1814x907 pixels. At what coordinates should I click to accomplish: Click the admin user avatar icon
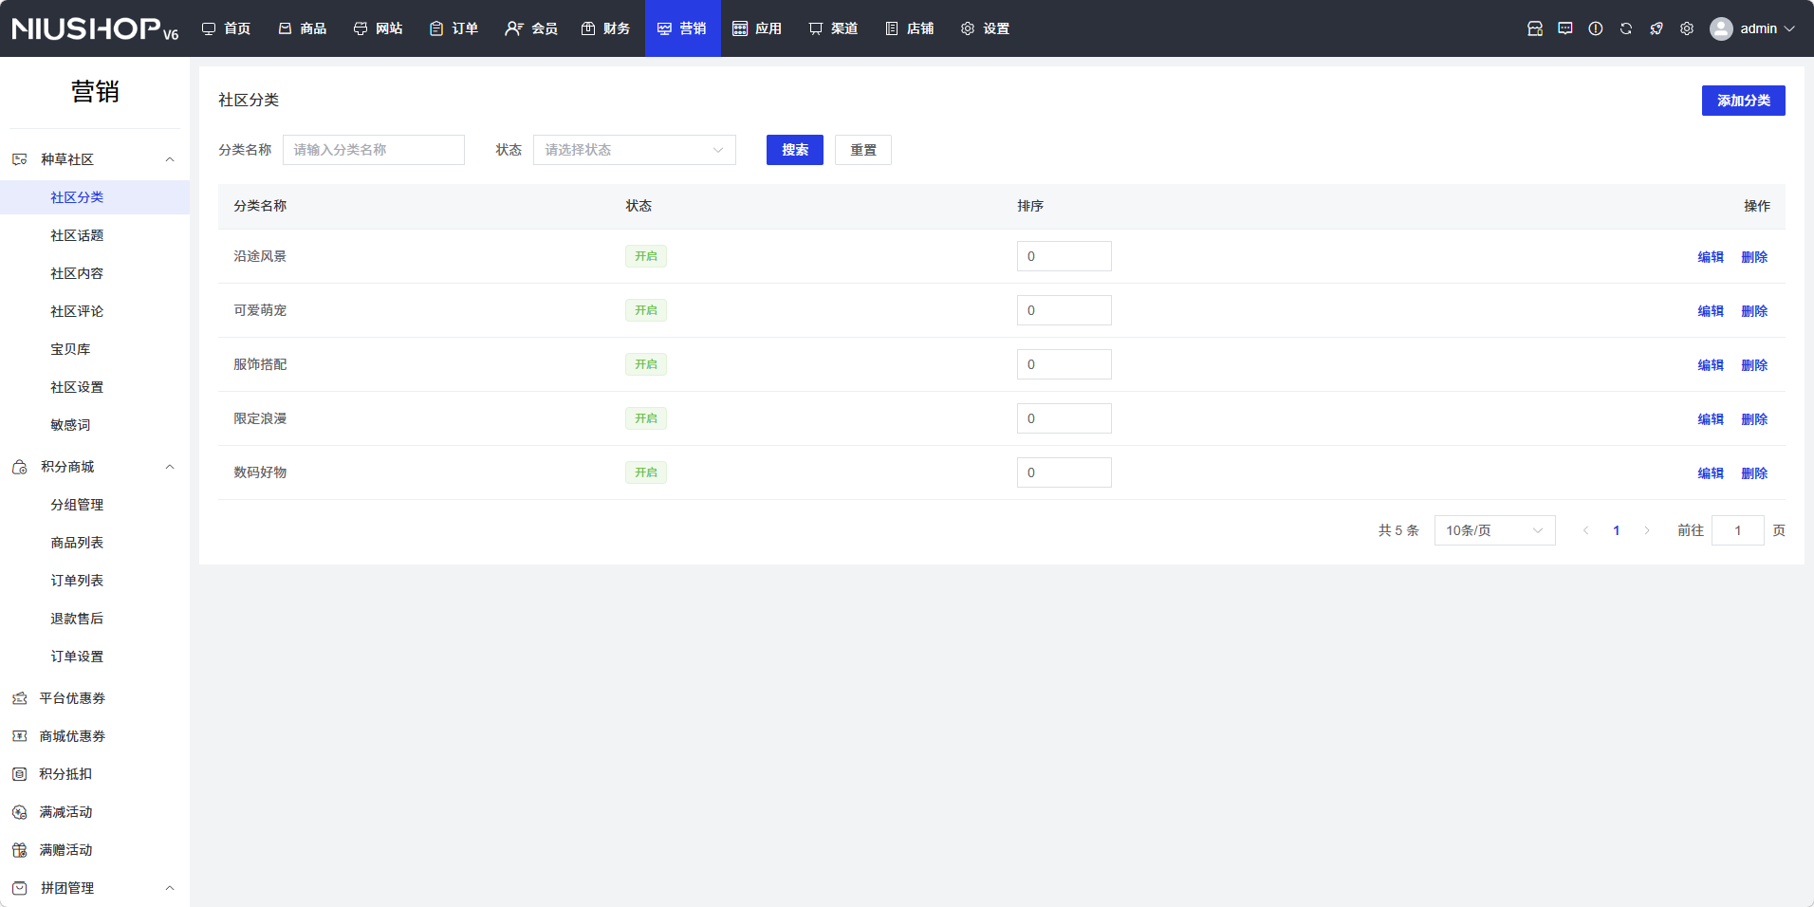pyautogui.click(x=1720, y=28)
